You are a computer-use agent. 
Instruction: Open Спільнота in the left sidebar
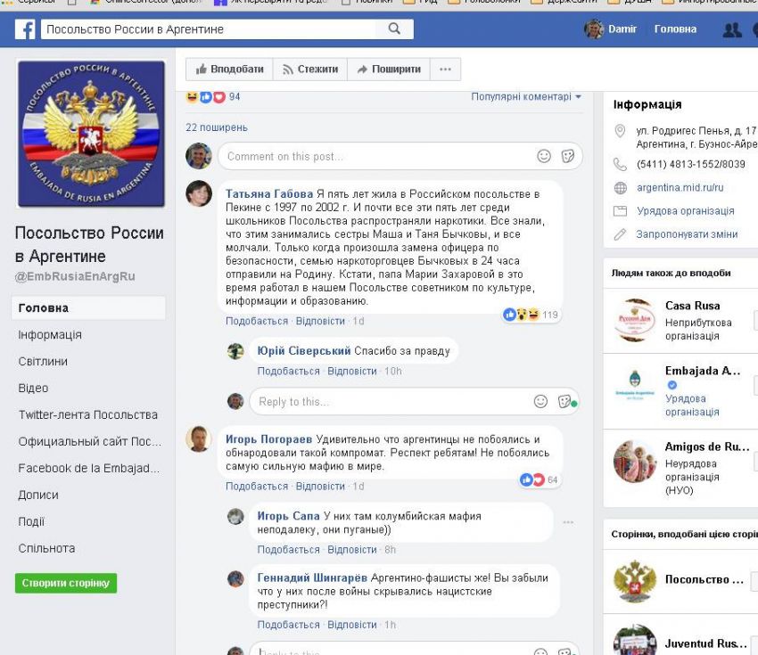[46, 548]
